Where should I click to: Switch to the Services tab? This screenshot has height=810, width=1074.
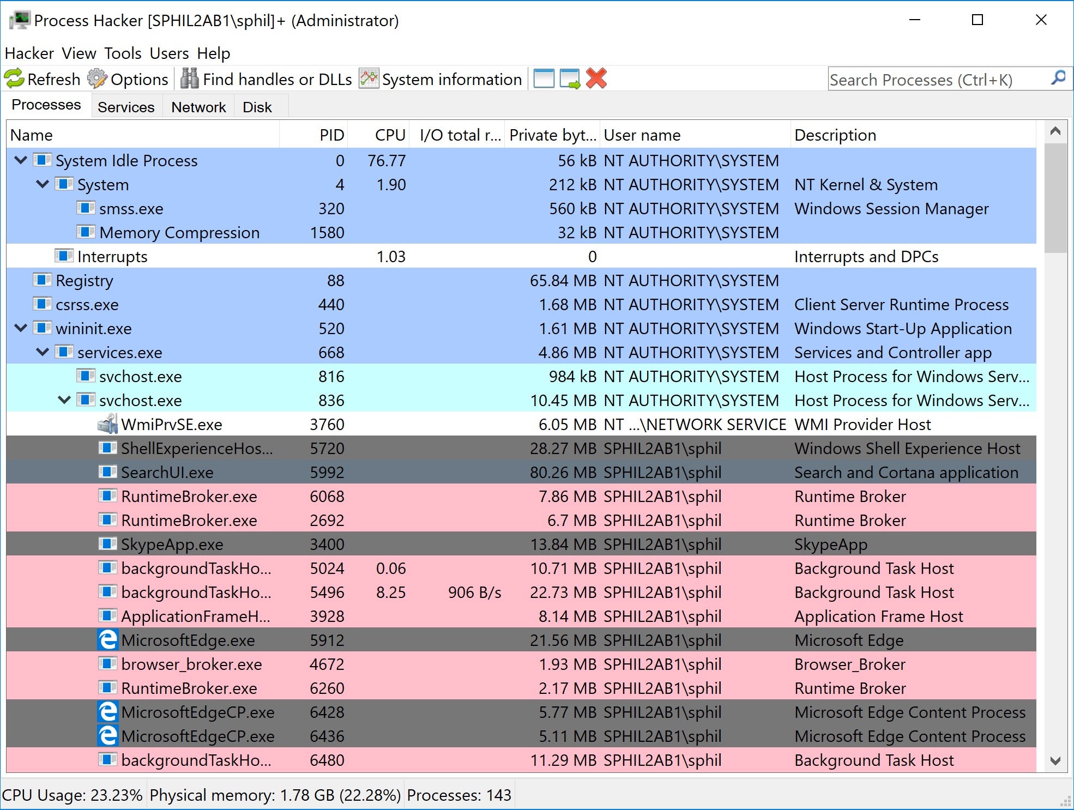click(126, 107)
